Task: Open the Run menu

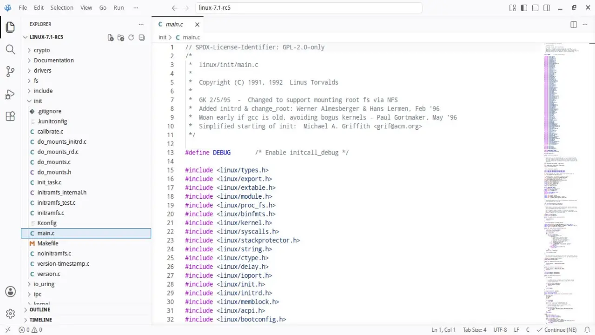Action: pos(119,8)
